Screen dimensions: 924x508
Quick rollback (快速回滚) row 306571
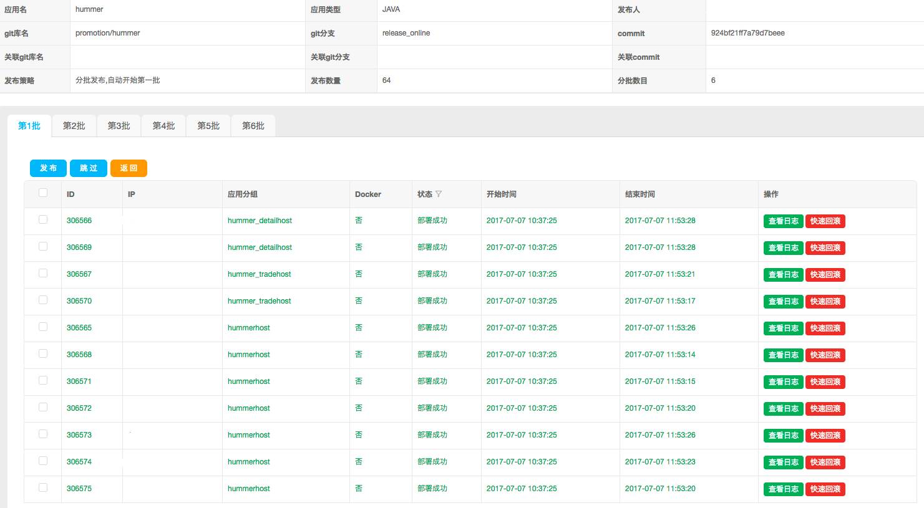(825, 382)
